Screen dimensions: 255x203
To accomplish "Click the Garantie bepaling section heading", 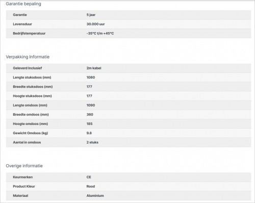I will coord(23,4).
